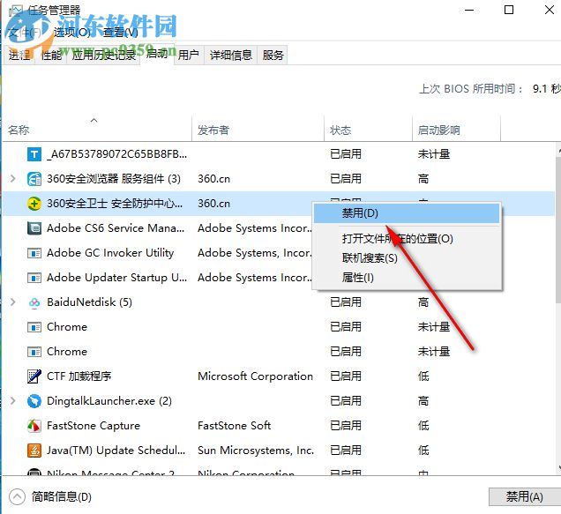The image size is (561, 514).
Task: Expand the DingtalkLauncher.exe (2) group
Action: (x=13, y=400)
